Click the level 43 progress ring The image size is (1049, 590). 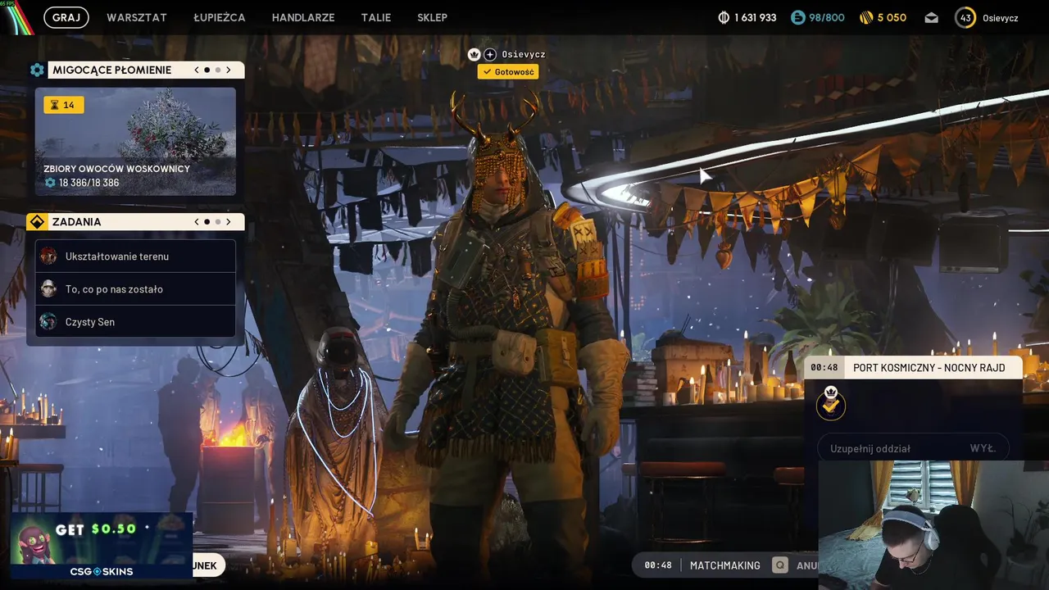[x=965, y=17]
